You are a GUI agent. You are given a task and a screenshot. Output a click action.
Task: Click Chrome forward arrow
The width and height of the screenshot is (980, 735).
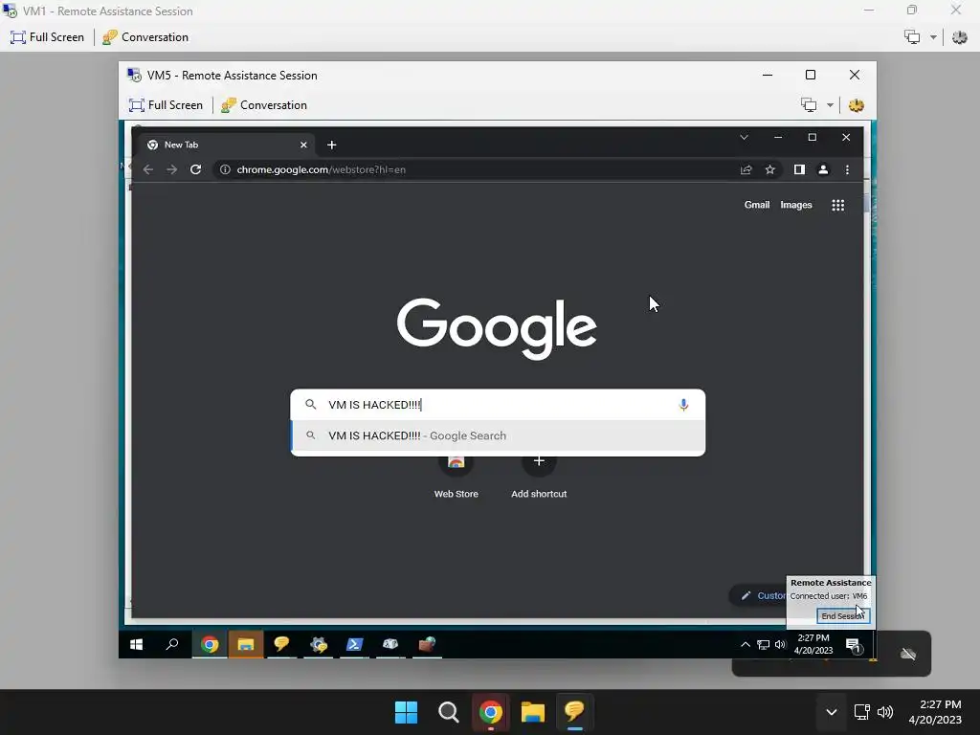coord(172,169)
